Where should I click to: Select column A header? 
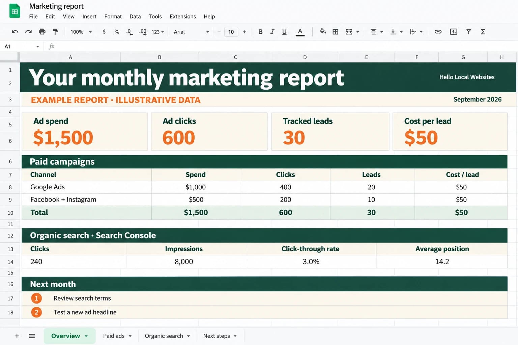click(x=70, y=57)
